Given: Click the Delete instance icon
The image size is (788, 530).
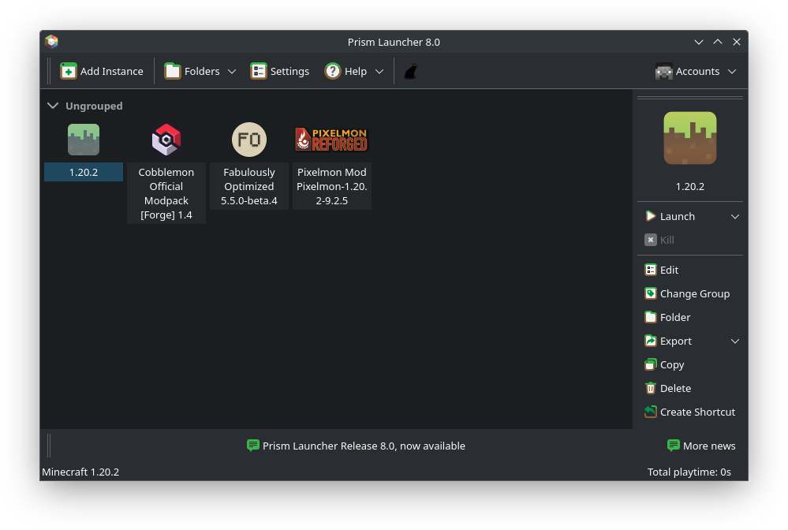Looking at the screenshot, I should click(x=650, y=388).
